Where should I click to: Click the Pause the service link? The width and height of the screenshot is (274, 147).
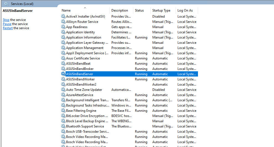(7, 24)
